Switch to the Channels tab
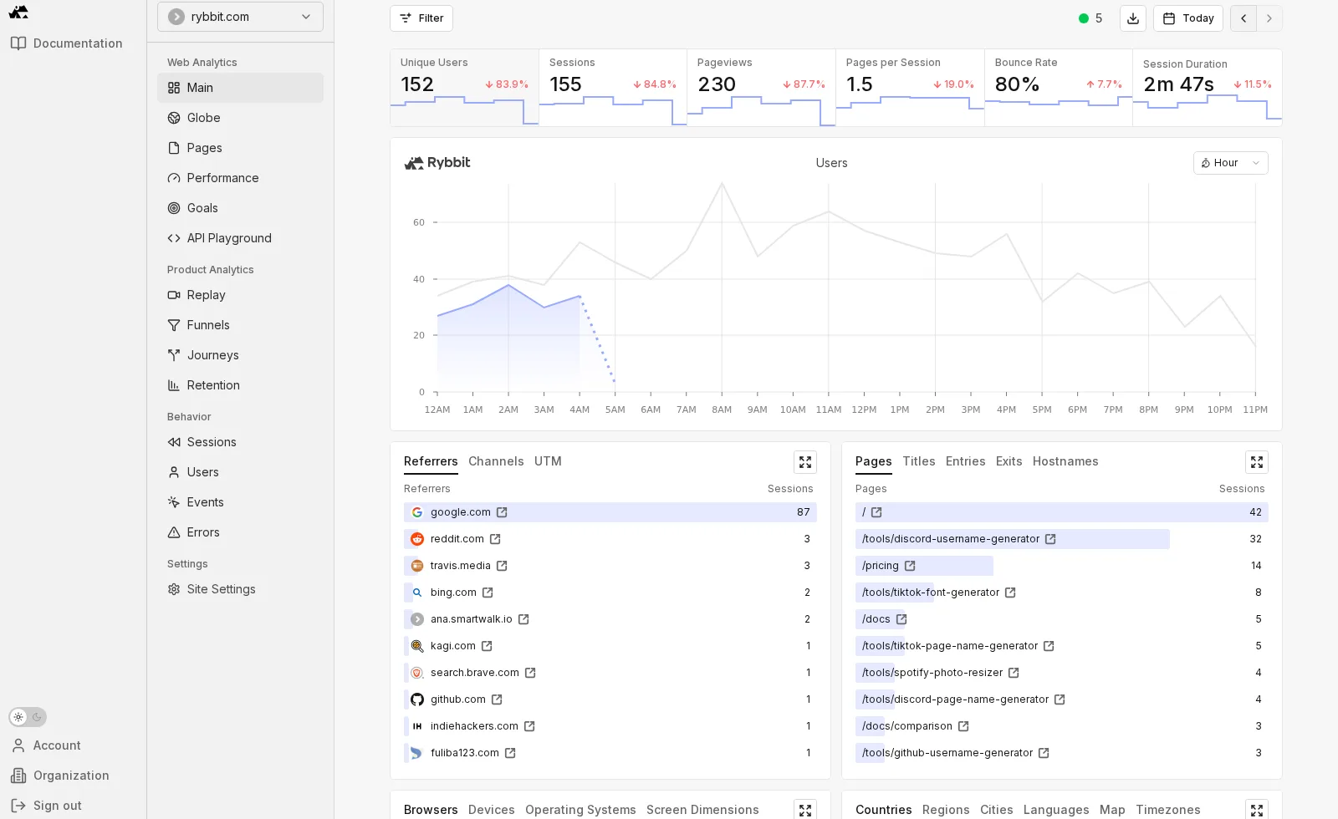 496,461
